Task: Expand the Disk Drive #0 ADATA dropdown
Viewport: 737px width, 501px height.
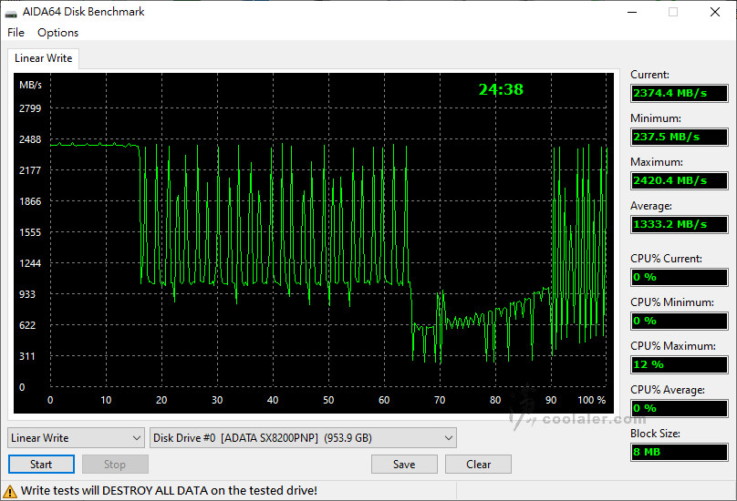Action: click(303, 438)
